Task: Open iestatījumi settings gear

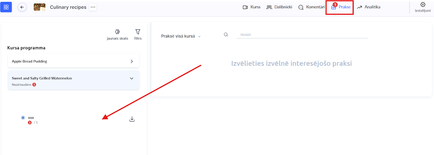Action: 423,5
